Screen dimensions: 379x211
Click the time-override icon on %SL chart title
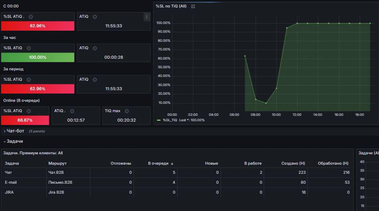click(x=193, y=7)
